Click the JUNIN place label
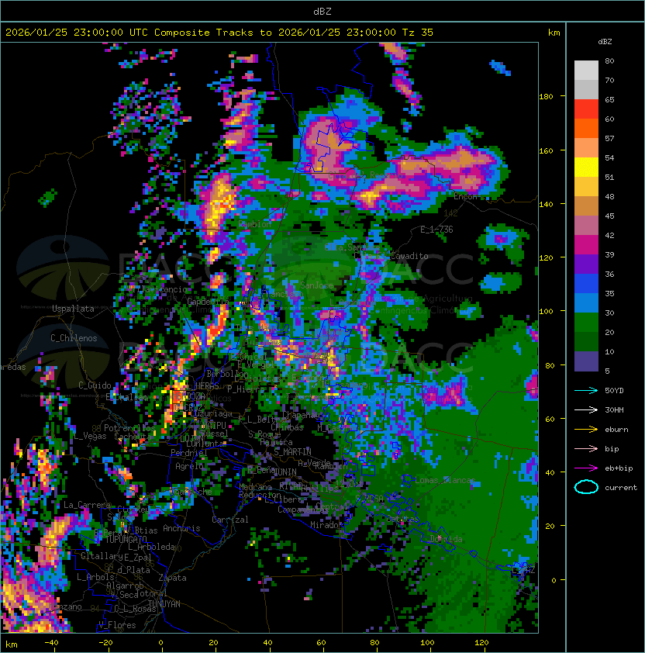 [285, 472]
